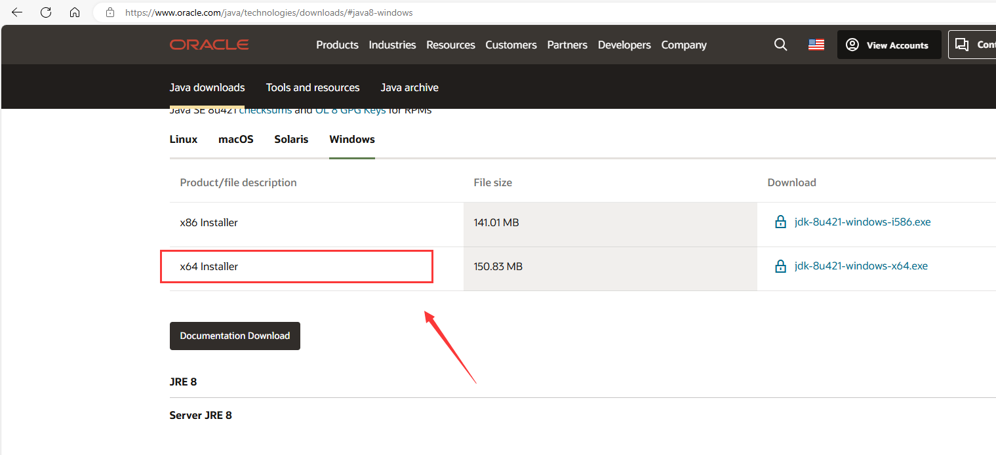Click the Documentation Download button
This screenshot has height=455, width=996.
coord(235,336)
